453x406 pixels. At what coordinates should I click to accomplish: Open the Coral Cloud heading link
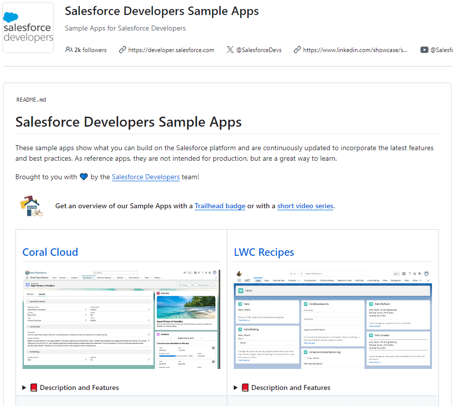point(50,252)
